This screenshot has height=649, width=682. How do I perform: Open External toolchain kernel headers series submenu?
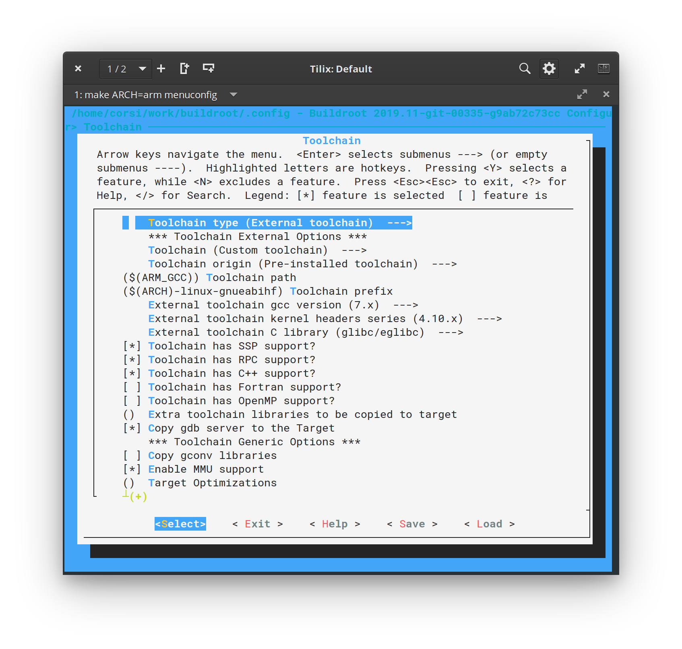pyautogui.click(x=325, y=318)
